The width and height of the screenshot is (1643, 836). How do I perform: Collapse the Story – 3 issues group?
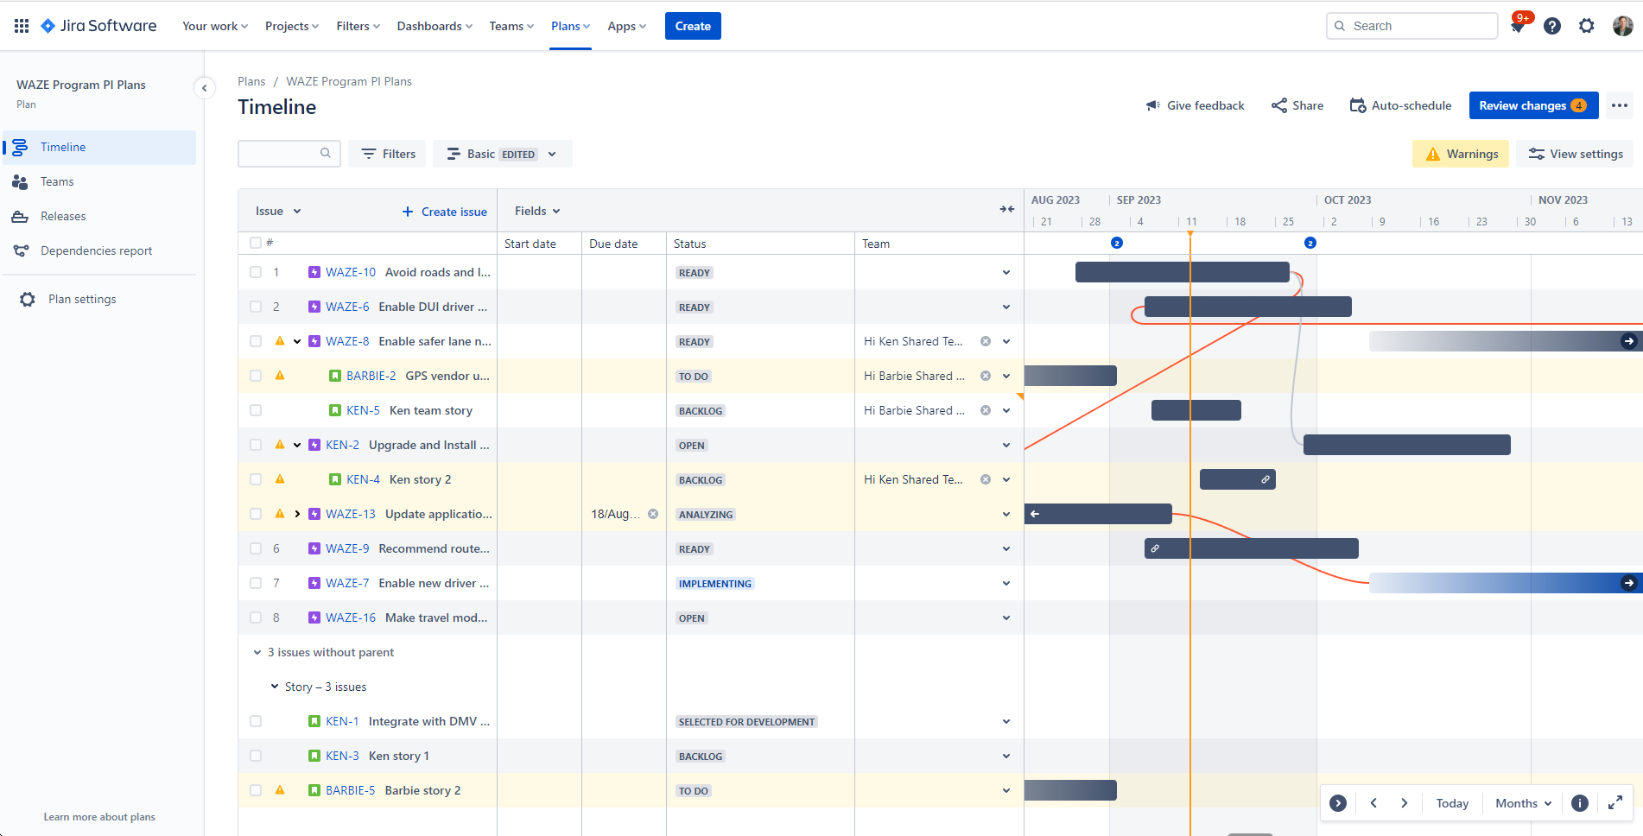(x=275, y=687)
